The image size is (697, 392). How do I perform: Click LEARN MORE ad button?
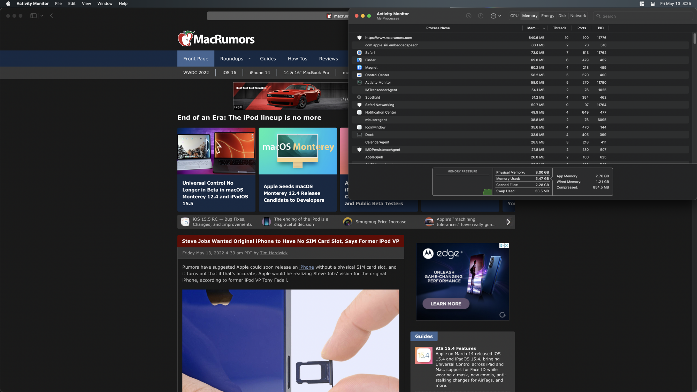point(446,304)
